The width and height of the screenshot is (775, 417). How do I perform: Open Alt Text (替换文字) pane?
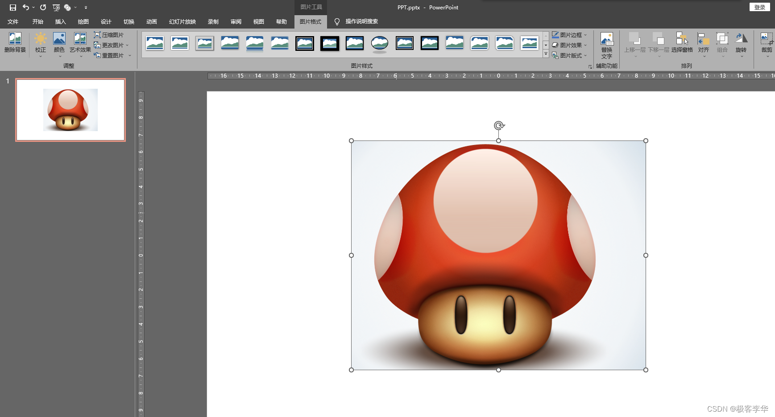pyautogui.click(x=606, y=45)
